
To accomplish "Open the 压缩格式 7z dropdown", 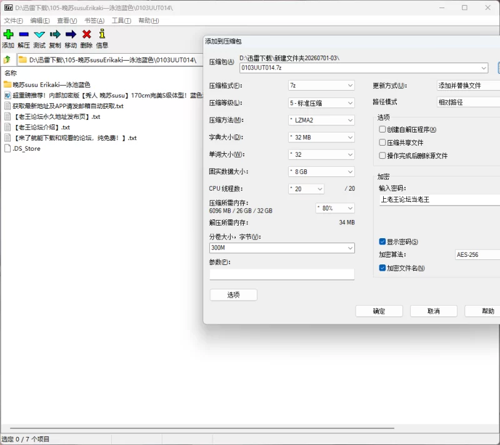I will (x=321, y=86).
